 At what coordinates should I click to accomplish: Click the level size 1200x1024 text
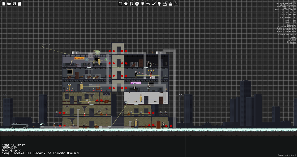(x=10, y=147)
